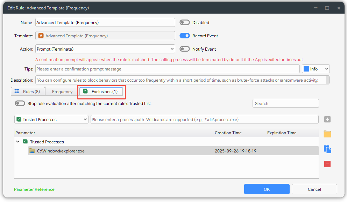Turn off the Record Event switch
Viewport: 347px width, 202px height.
pyautogui.click(x=185, y=36)
